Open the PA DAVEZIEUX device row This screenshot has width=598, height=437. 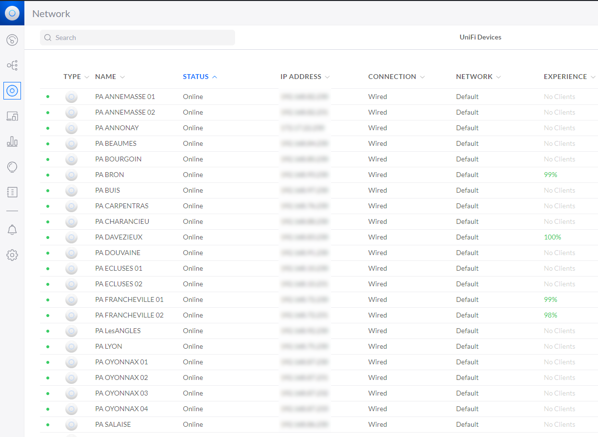tap(319, 237)
